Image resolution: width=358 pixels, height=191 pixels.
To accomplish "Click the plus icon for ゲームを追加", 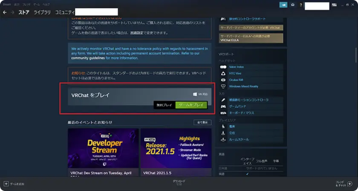I will pos(6,184).
